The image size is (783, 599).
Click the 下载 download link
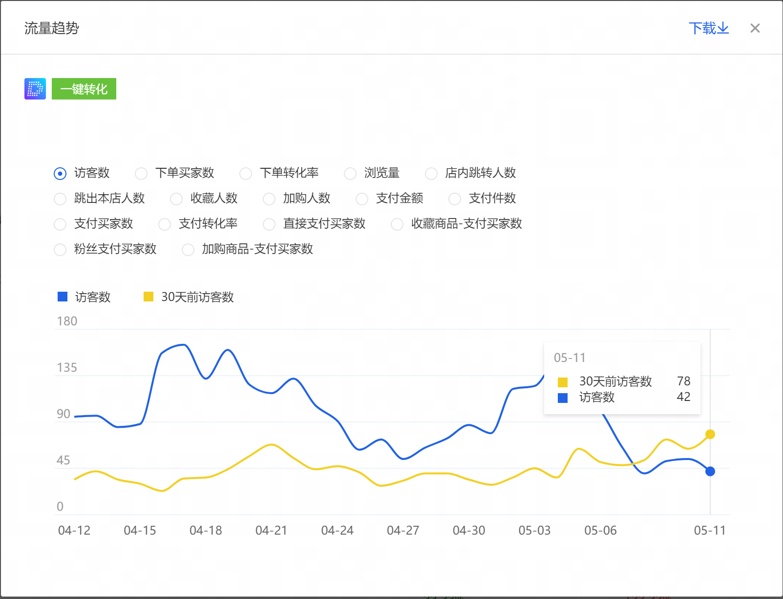709,28
